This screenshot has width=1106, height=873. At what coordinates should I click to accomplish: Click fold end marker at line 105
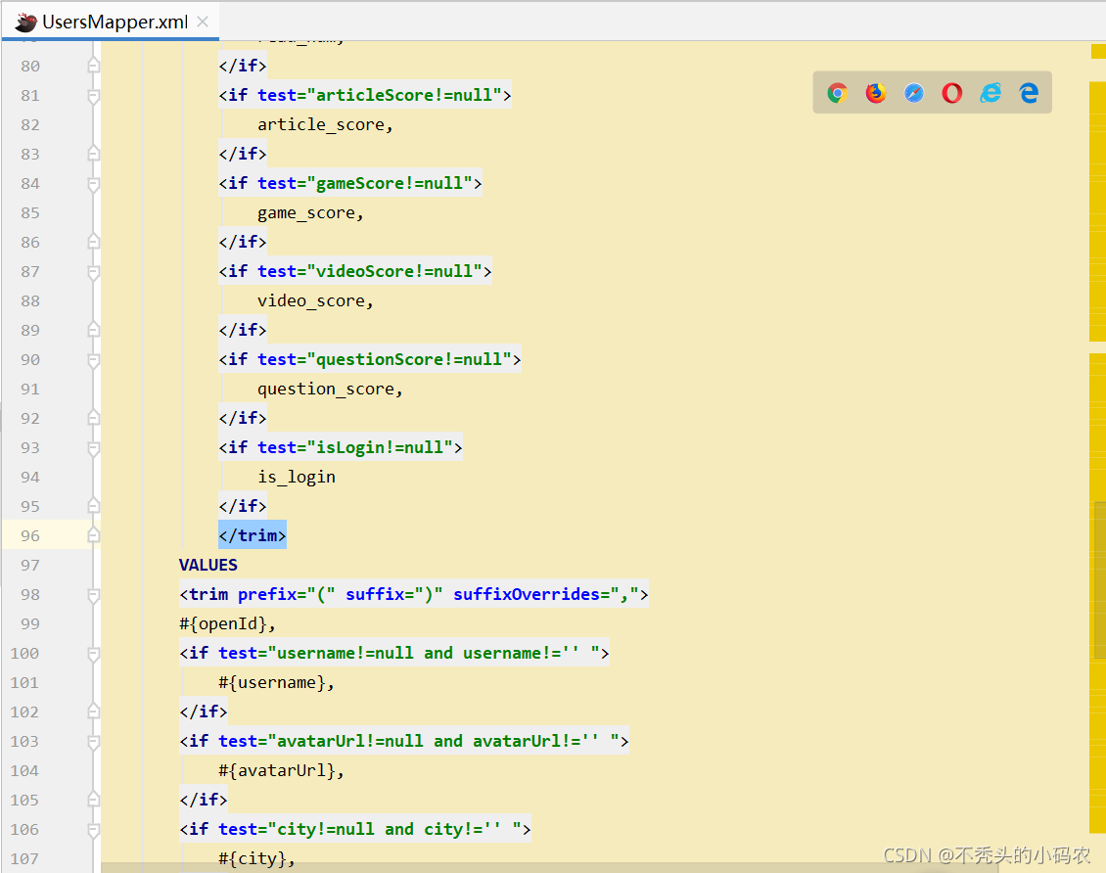click(x=93, y=801)
